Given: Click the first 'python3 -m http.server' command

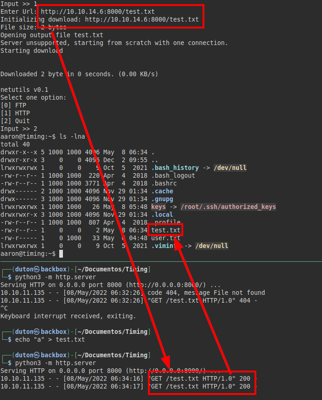Looking at the screenshot, I should pos(56,277).
